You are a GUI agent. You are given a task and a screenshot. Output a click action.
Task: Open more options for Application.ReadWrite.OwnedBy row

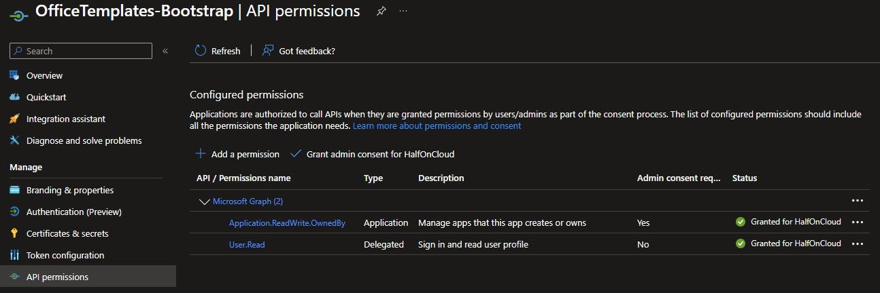pyautogui.click(x=857, y=222)
